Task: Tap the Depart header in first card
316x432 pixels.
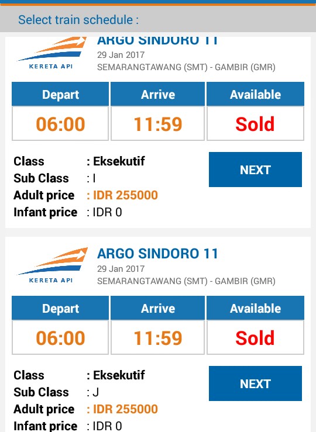Action: [x=60, y=94]
